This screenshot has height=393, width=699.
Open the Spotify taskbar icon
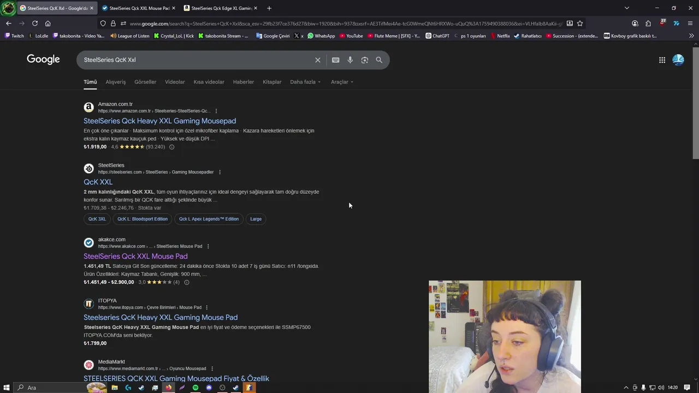click(196, 388)
